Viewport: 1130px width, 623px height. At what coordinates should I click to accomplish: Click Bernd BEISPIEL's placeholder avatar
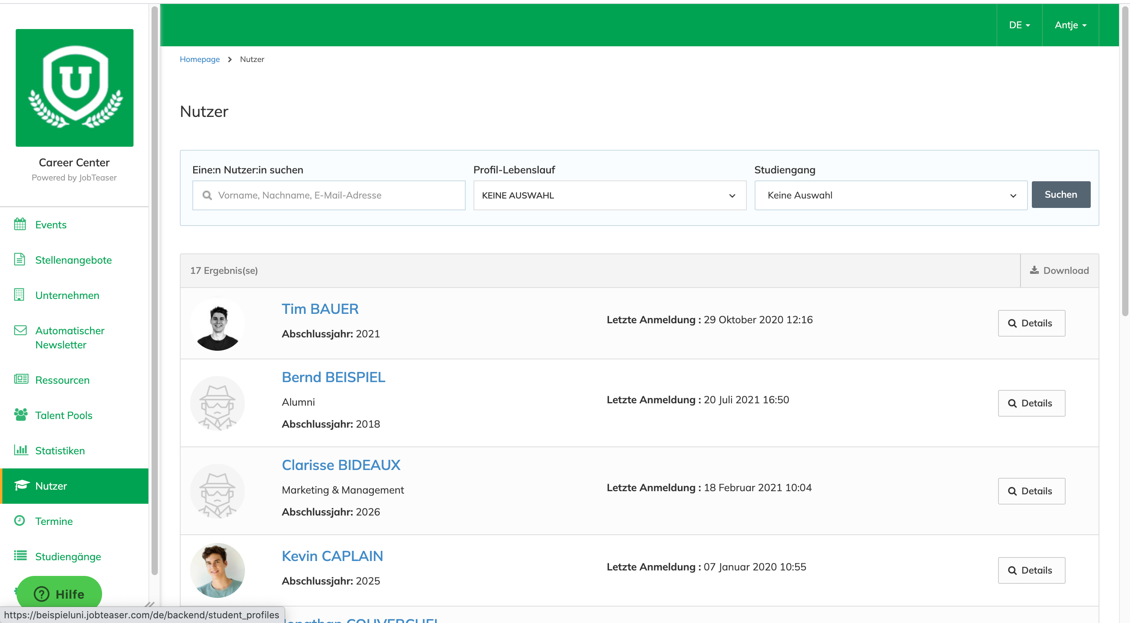point(217,403)
